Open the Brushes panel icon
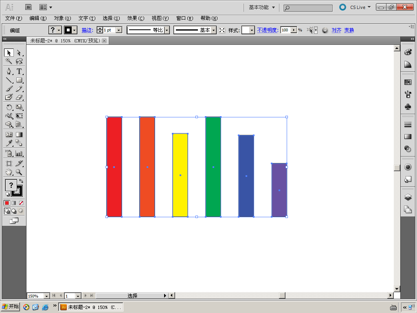The width and height of the screenshot is (417, 313). (x=408, y=94)
